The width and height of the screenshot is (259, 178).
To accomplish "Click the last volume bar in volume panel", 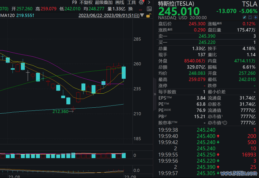I will (x=124, y=155).
